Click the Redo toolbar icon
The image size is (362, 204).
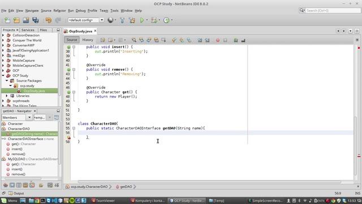(x=58, y=20)
